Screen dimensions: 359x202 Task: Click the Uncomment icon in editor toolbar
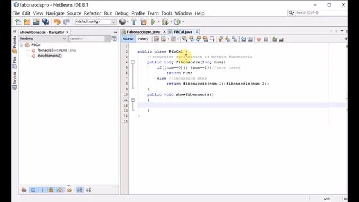click(x=282, y=39)
